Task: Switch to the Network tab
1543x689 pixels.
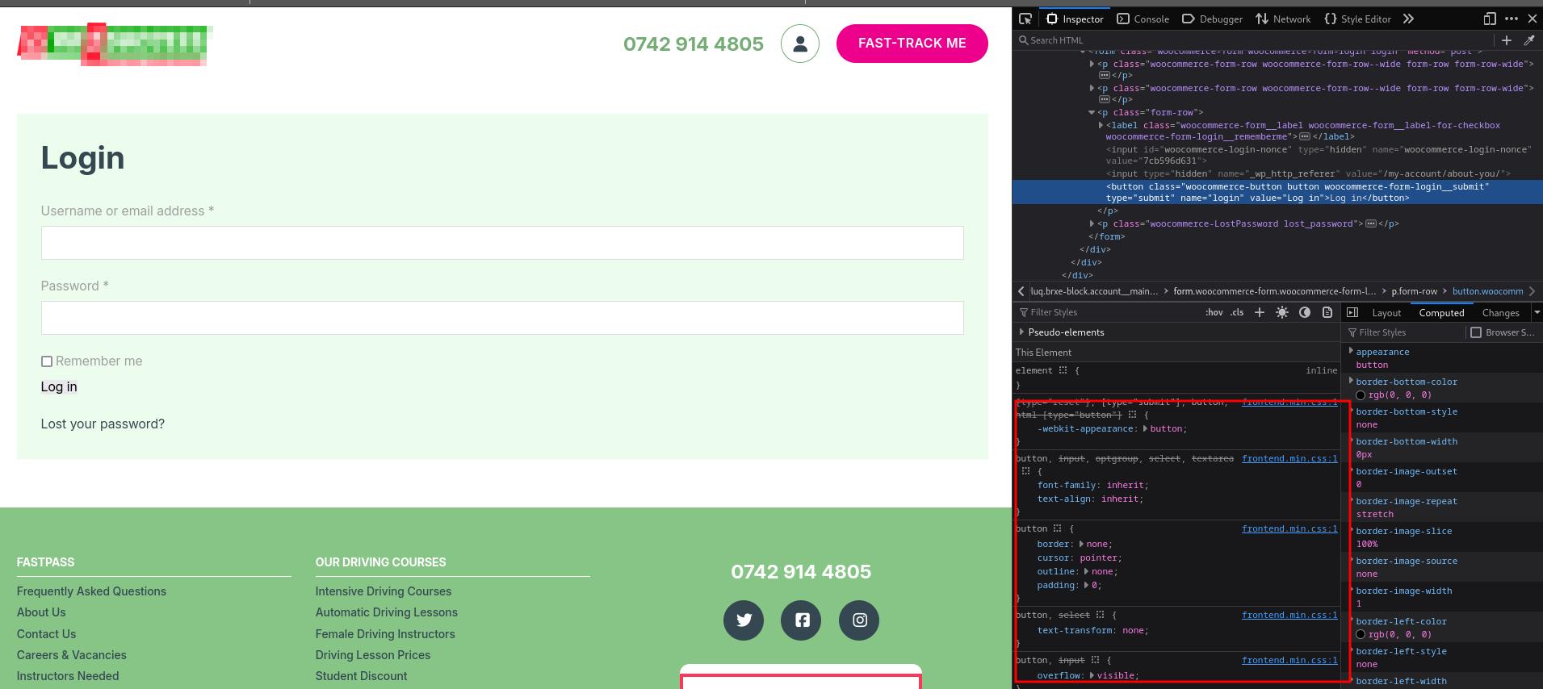Action: [x=1283, y=19]
